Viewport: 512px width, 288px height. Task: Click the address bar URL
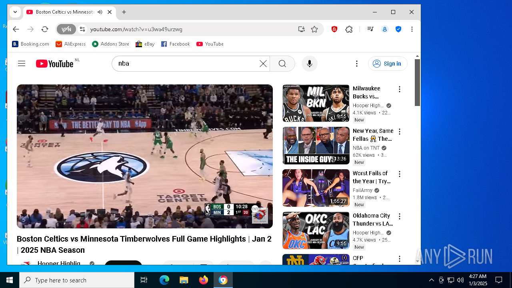[136, 29]
